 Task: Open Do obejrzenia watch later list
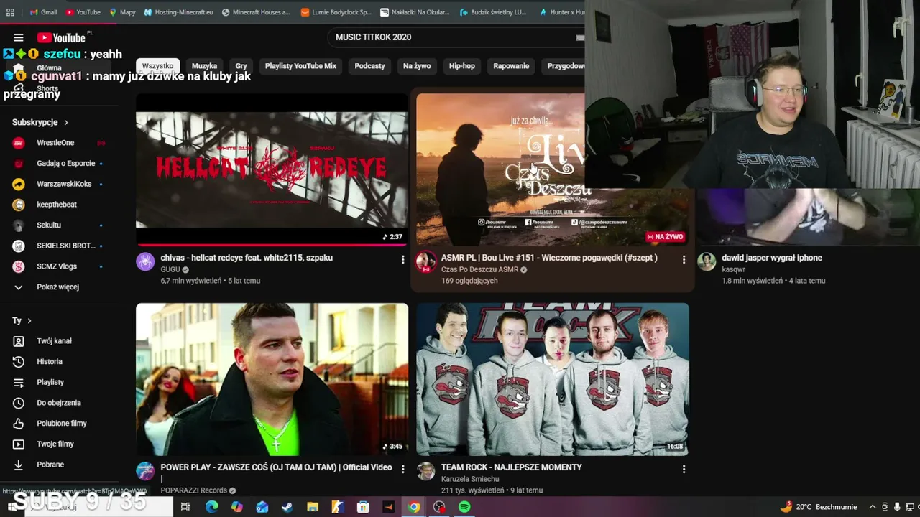click(x=57, y=403)
